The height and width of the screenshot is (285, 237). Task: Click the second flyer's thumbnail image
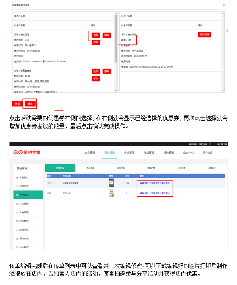tap(111, 193)
